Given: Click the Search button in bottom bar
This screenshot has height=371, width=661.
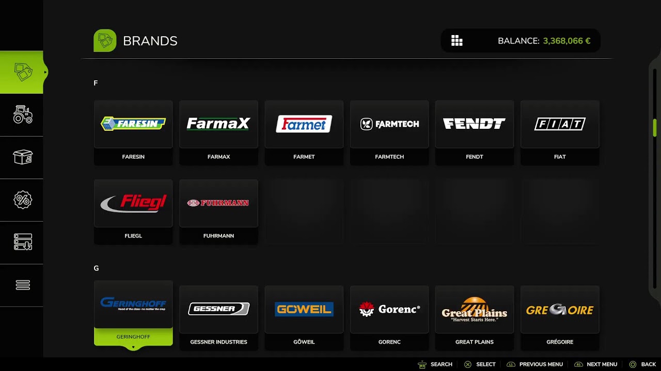Looking at the screenshot, I should click(435, 364).
